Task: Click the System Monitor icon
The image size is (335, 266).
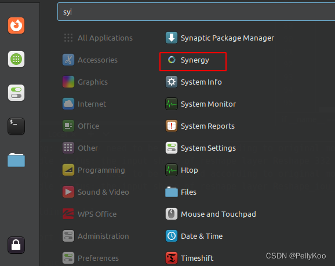Action: 172,104
